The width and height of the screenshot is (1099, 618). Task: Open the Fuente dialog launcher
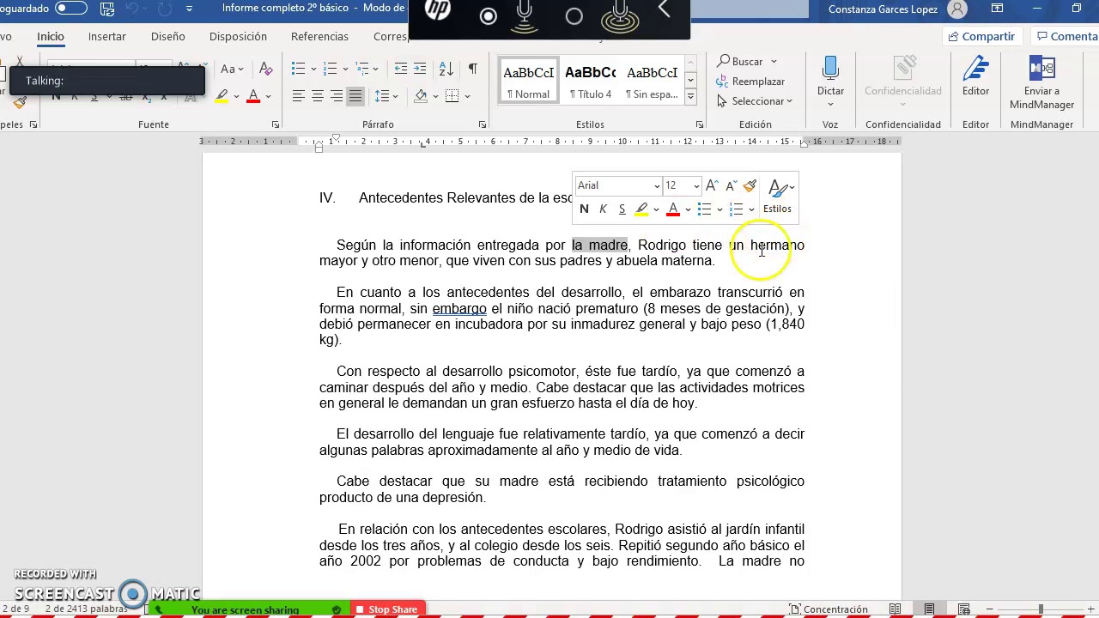click(276, 124)
